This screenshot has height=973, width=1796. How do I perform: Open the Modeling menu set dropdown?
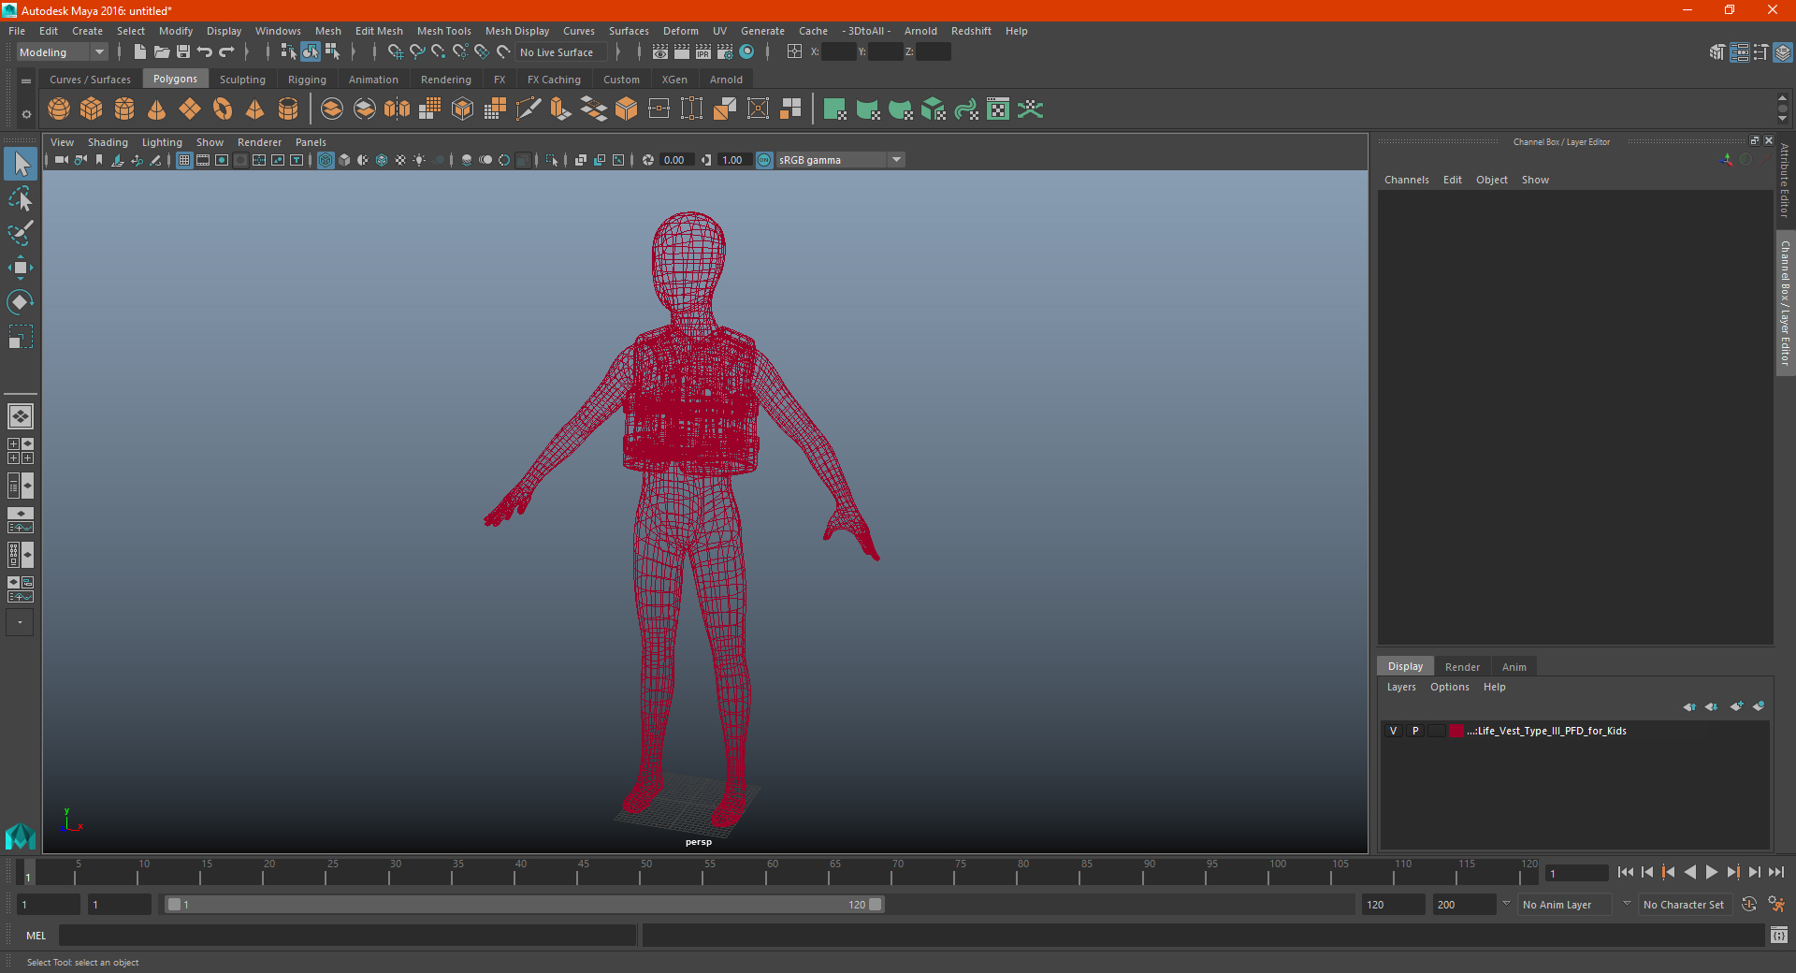[x=63, y=52]
